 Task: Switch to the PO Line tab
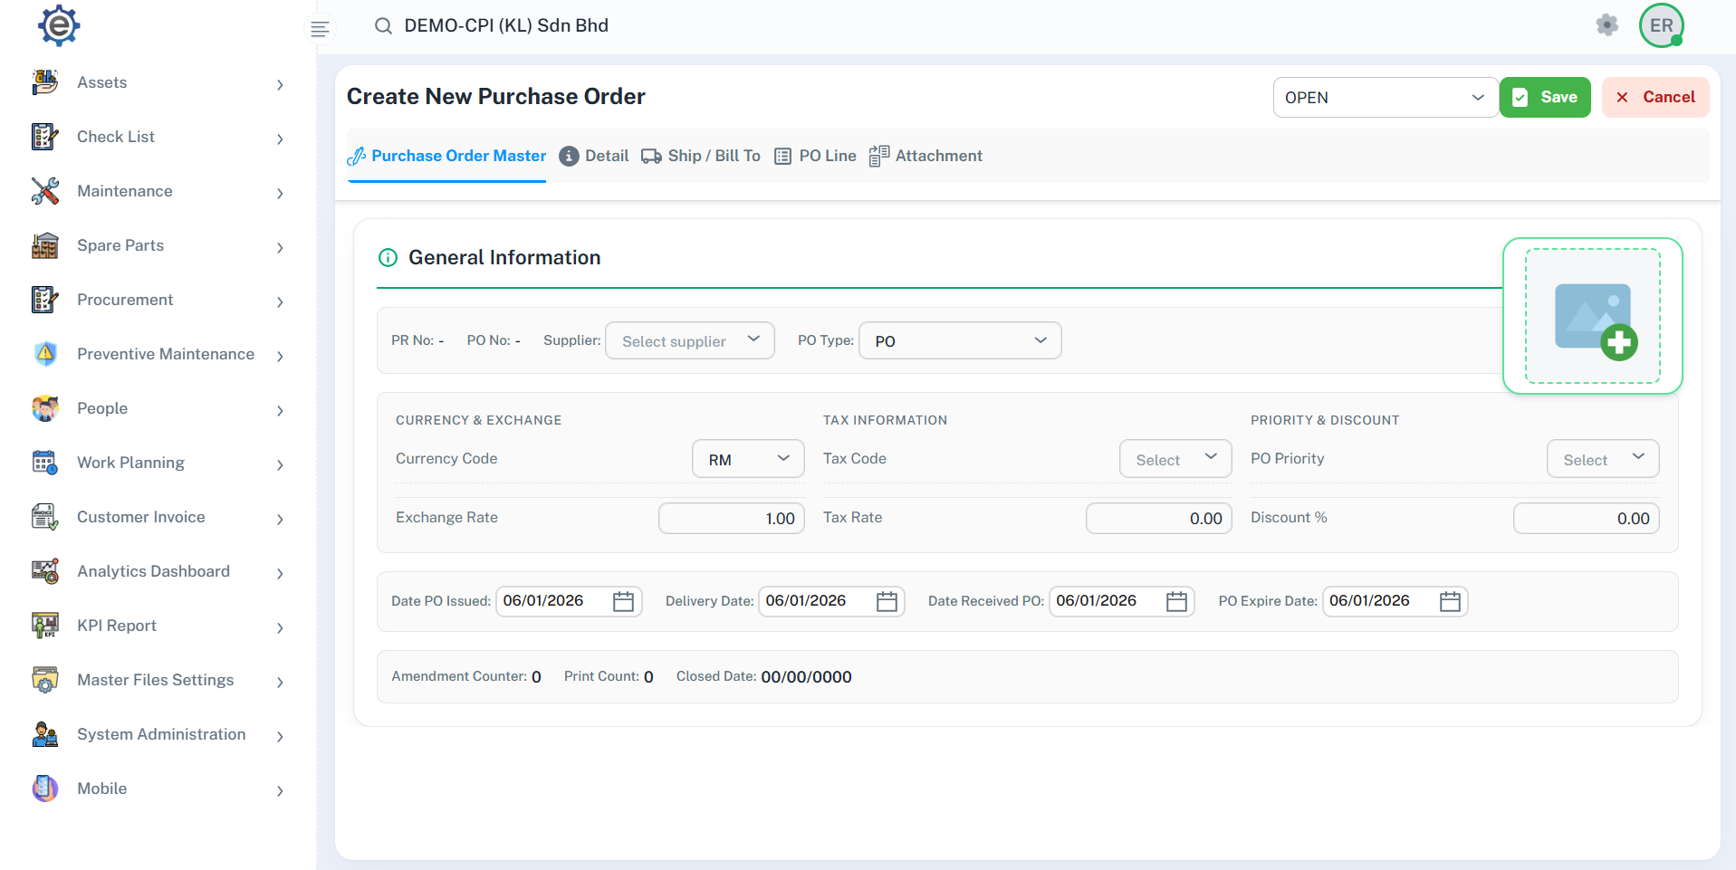point(815,156)
